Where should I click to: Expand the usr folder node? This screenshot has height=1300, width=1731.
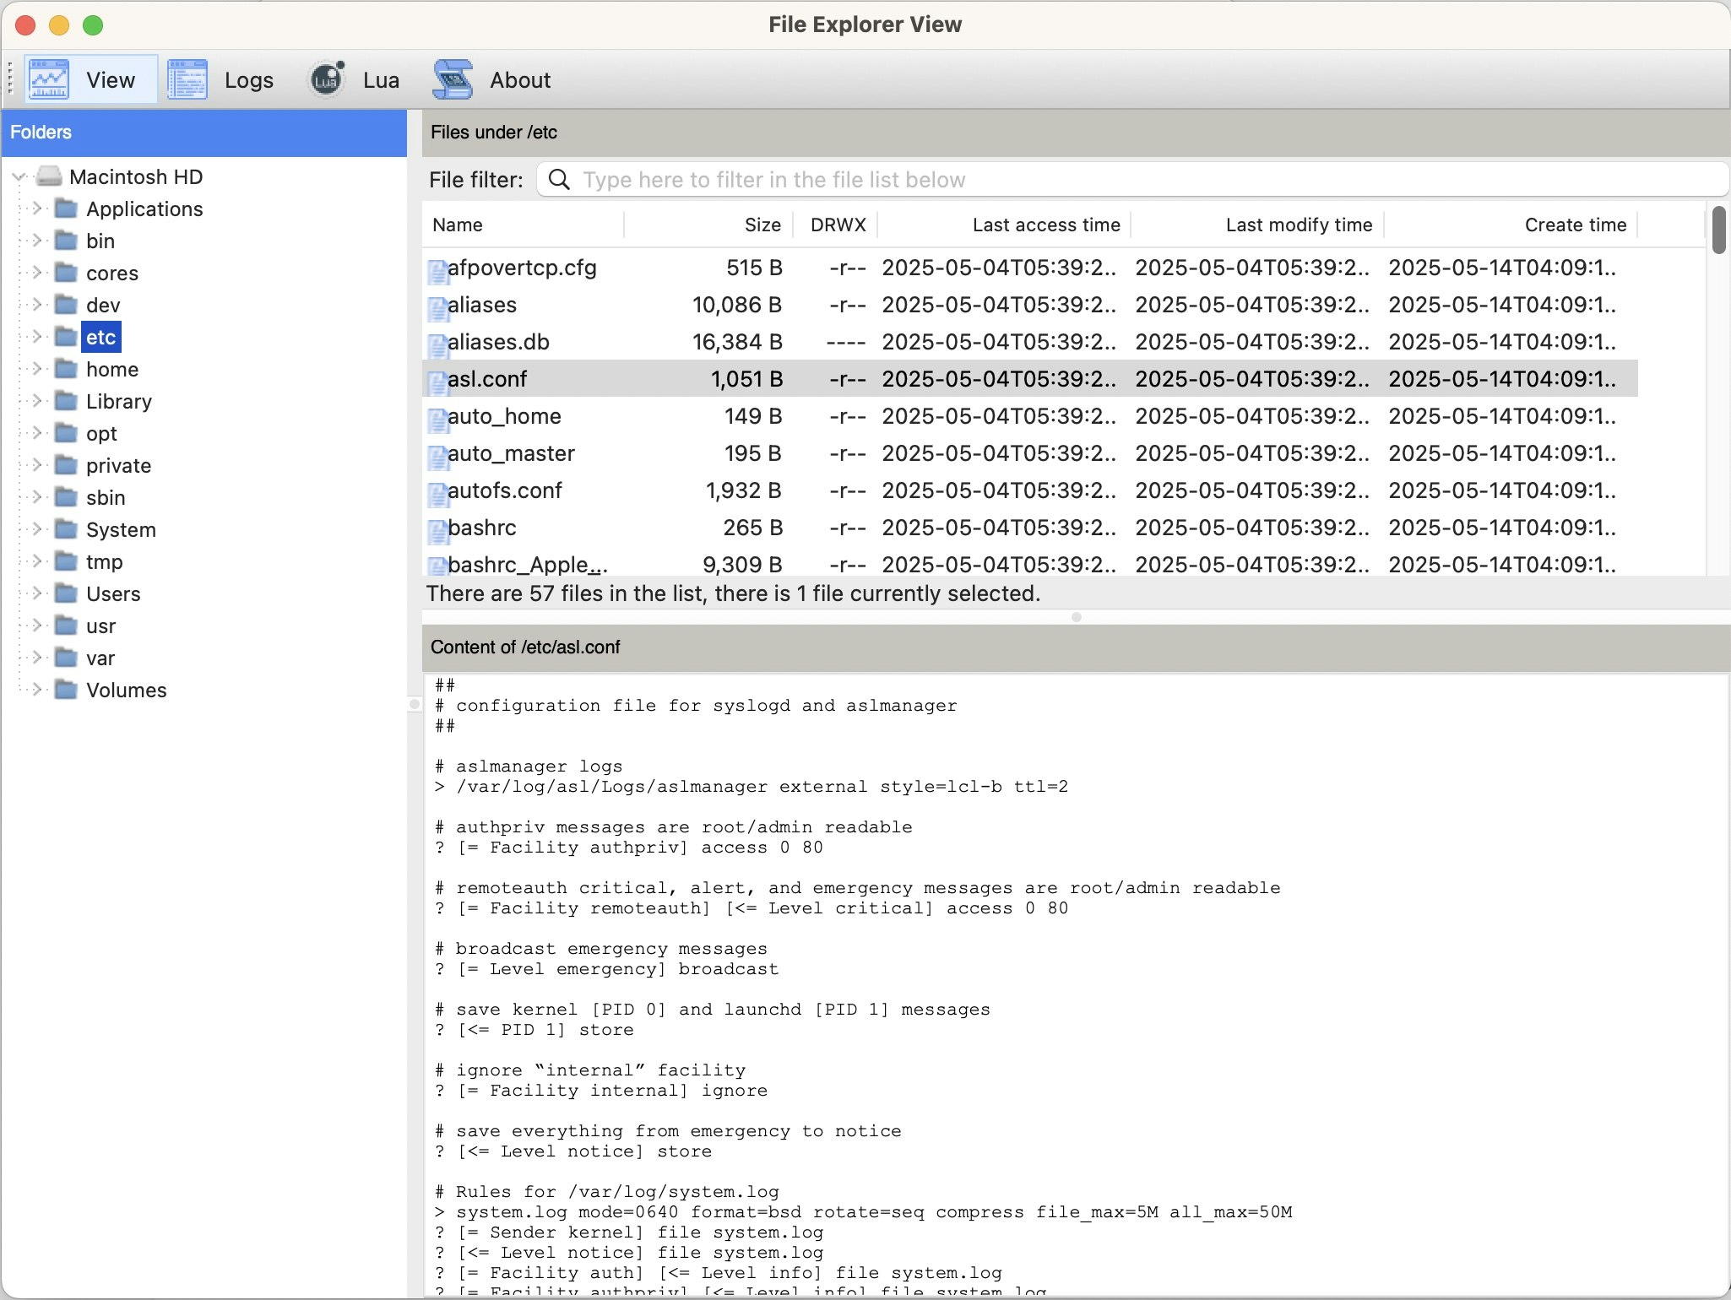tap(36, 626)
